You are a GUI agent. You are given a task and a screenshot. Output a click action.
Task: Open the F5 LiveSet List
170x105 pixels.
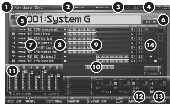pos(97,100)
